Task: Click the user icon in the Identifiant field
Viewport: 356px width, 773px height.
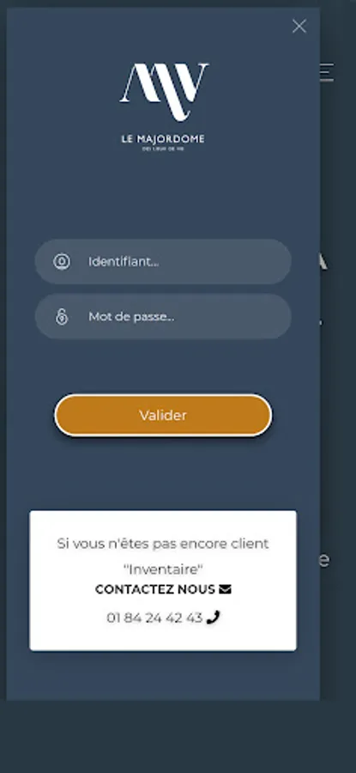Action: (x=62, y=262)
